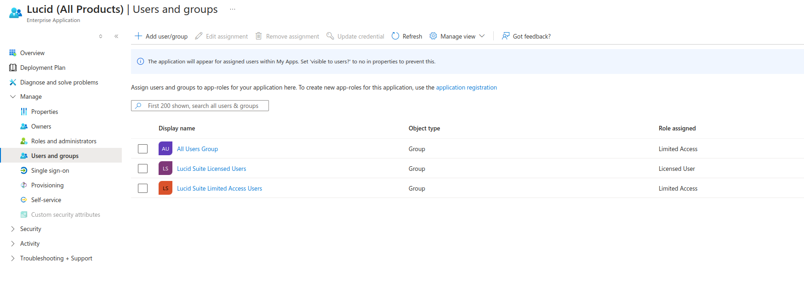Click the circular Refresh icon
The height and width of the screenshot is (282, 804).
395,36
